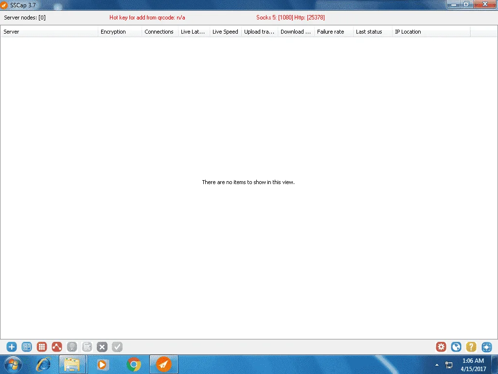Open the Windows Start menu

13,364
